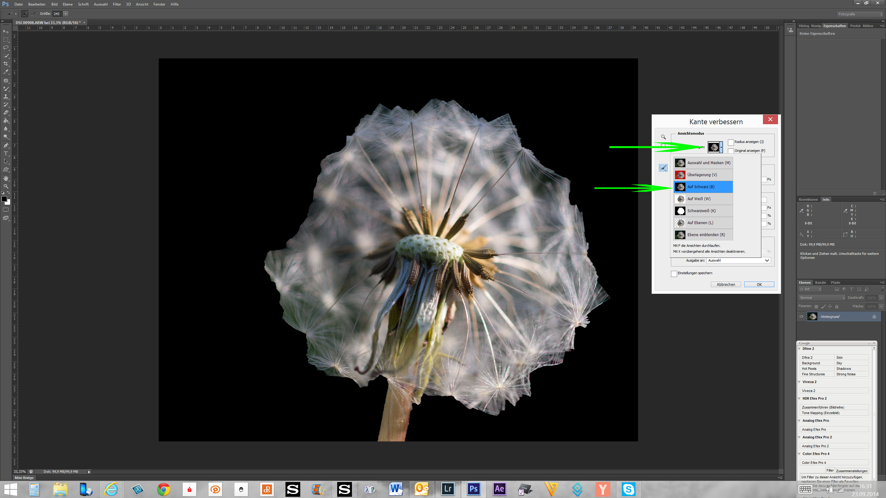Open the Ausgabe an dropdown

(x=738, y=260)
